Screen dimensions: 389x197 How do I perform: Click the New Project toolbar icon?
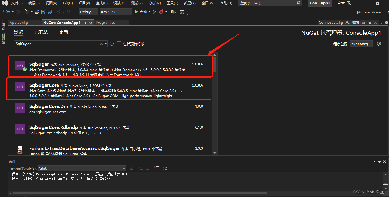click(x=27, y=12)
